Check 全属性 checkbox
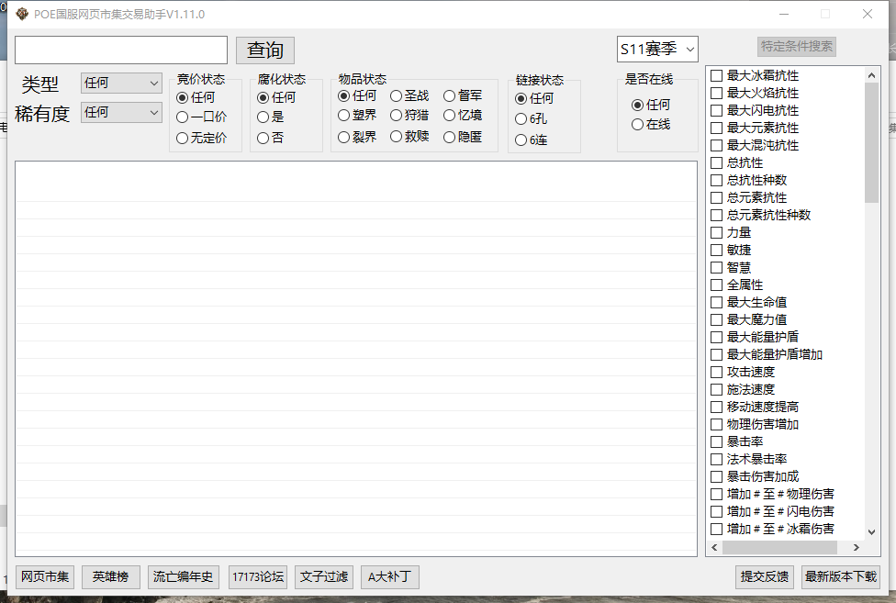Screen dimensions: 896x603 [717, 285]
